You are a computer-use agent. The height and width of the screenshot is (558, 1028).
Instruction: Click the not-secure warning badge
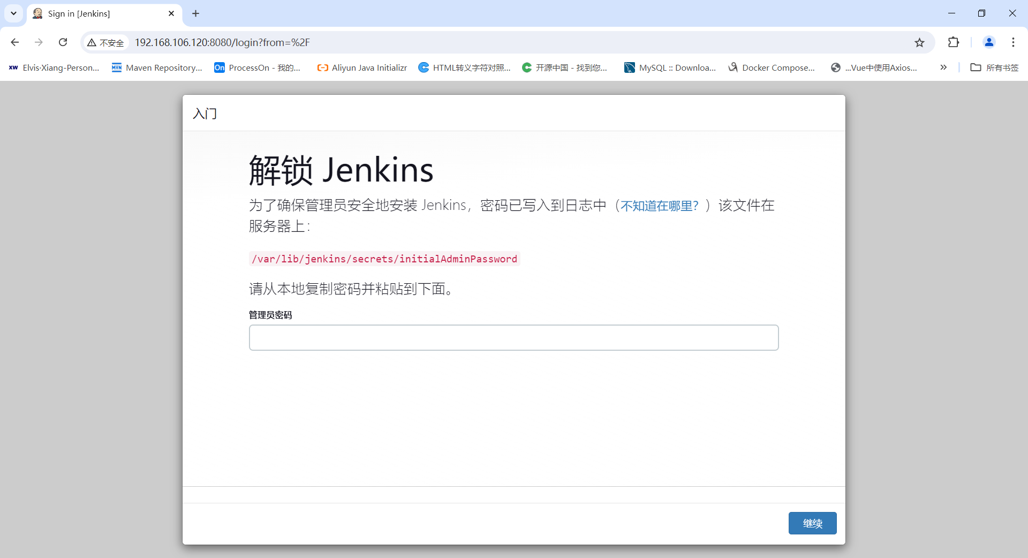point(106,42)
